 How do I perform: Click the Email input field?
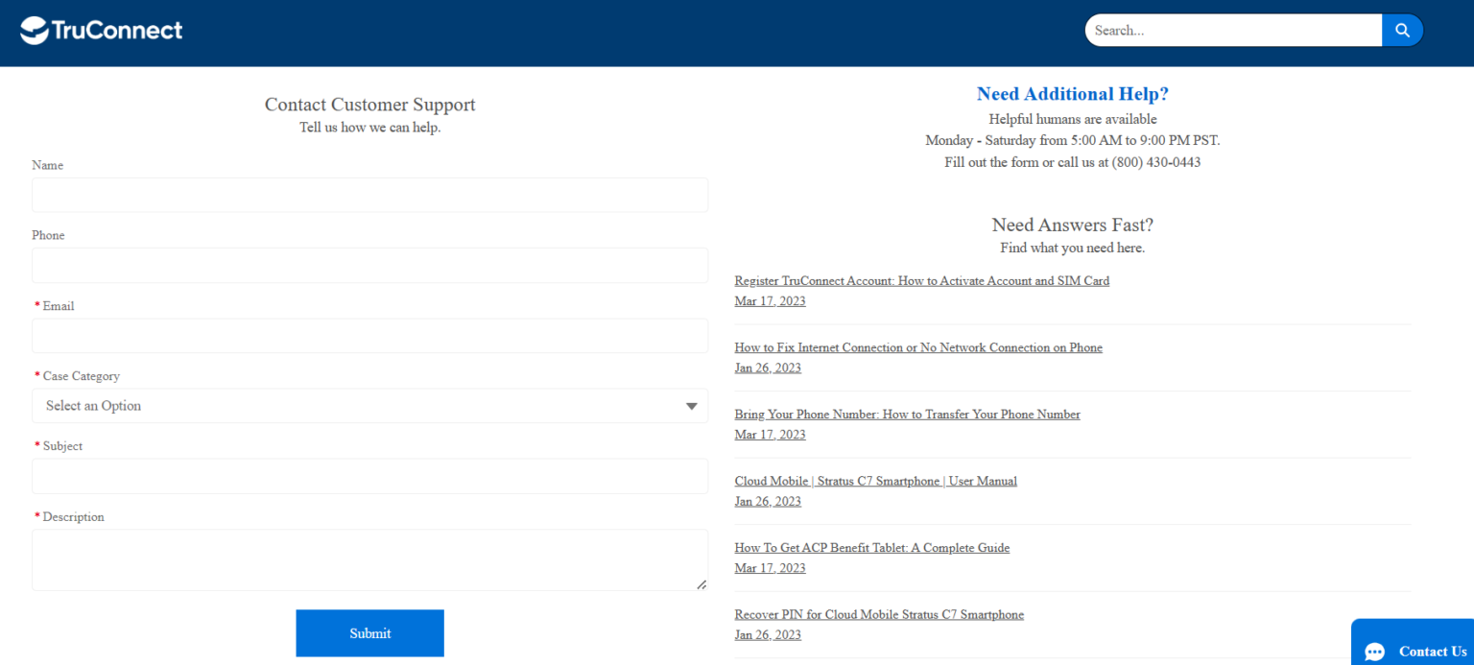coord(369,336)
